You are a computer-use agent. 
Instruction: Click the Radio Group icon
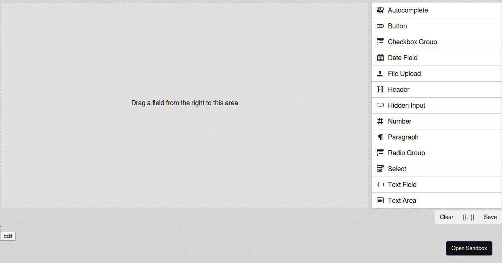click(380, 153)
